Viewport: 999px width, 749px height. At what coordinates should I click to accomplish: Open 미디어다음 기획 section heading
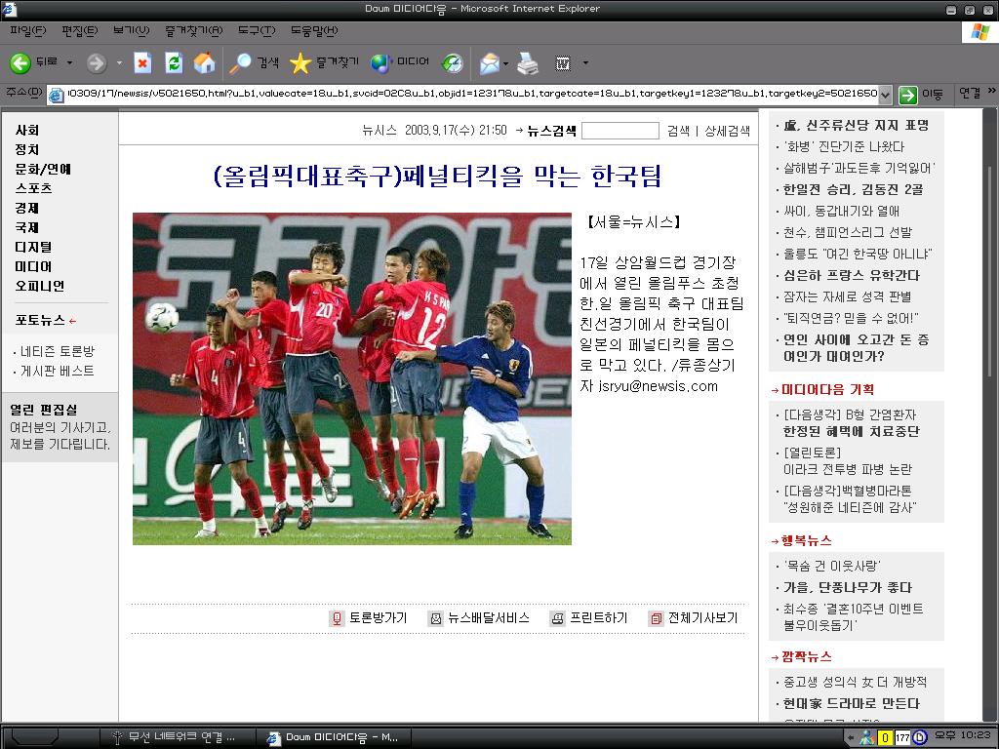click(827, 390)
